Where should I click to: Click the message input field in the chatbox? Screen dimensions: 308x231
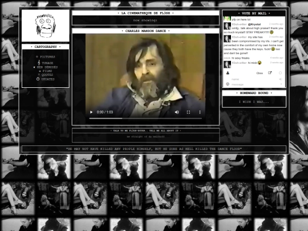click(255, 84)
